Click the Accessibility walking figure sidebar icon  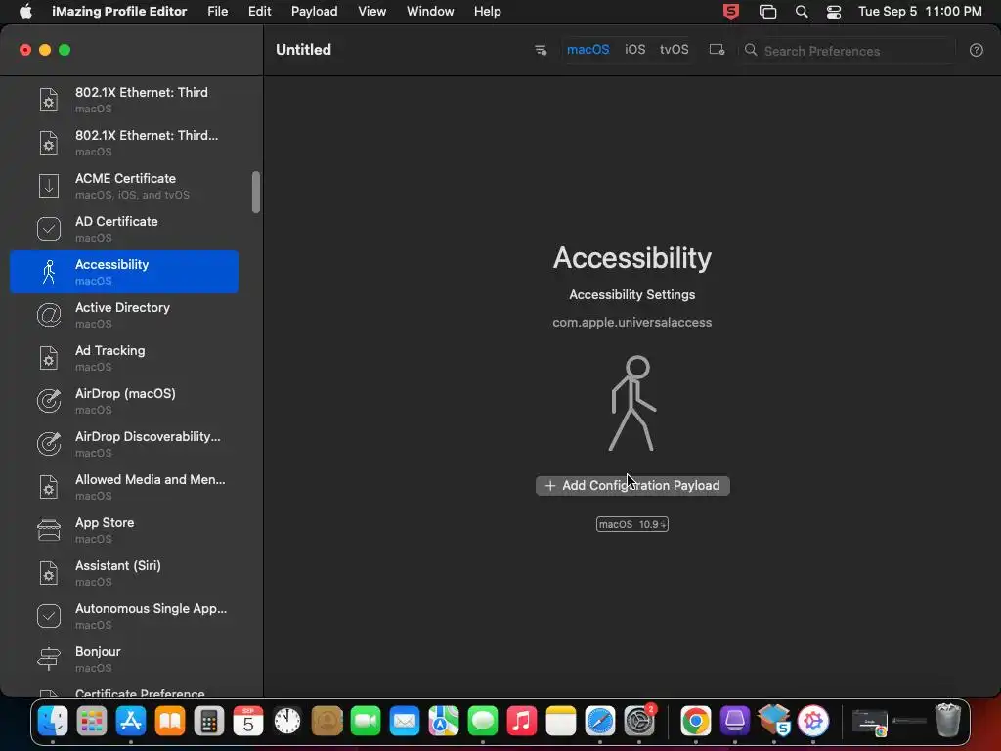[x=49, y=272]
